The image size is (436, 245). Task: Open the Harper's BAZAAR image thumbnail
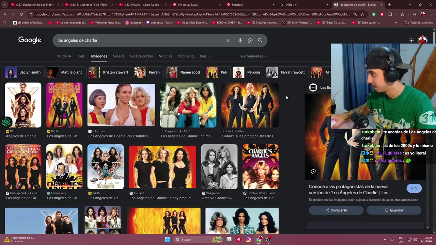(188, 105)
